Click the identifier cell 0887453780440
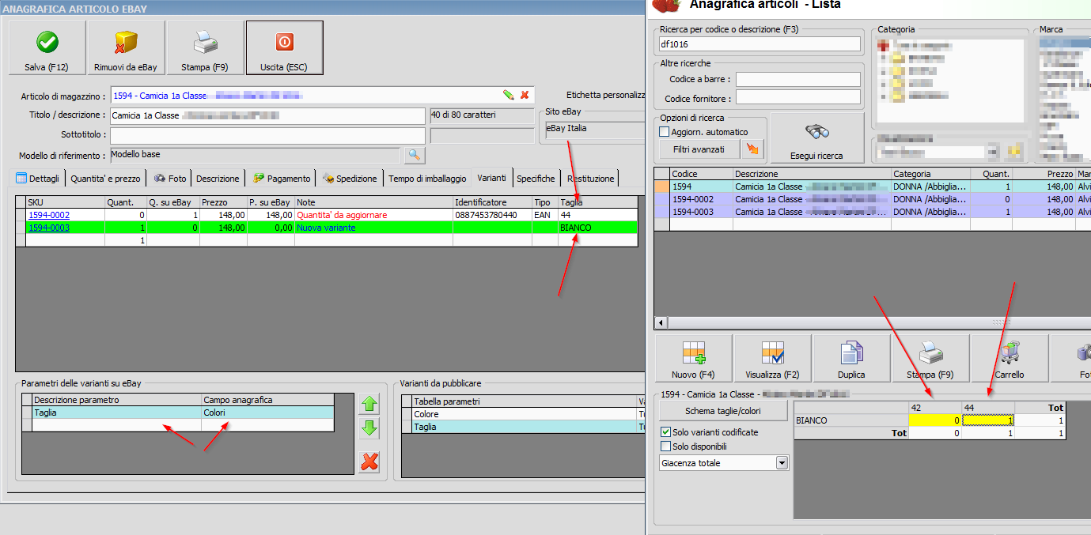The width and height of the screenshot is (1091, 535). pyautogui.click(x=492, y=215)
